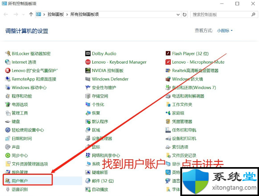259x196 pixels.
Task: Open 网络和共享中心 icon
Action: (88, 155)
